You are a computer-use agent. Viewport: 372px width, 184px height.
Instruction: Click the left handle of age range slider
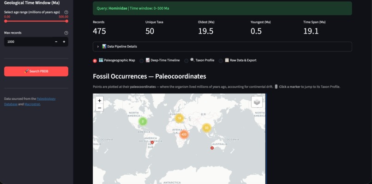[6, 21]
